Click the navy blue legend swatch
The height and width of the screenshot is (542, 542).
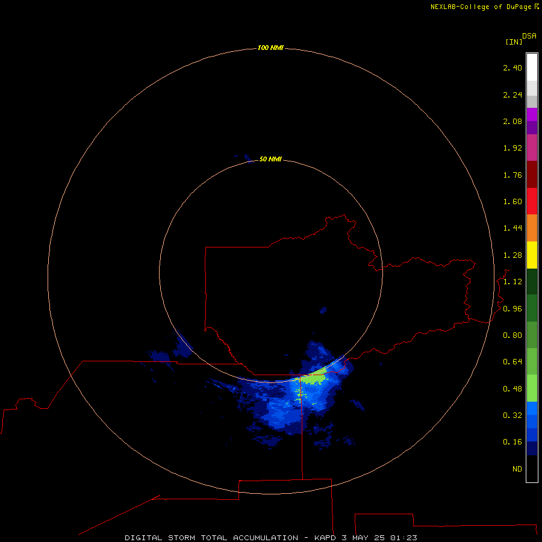(x=532, y=448)
